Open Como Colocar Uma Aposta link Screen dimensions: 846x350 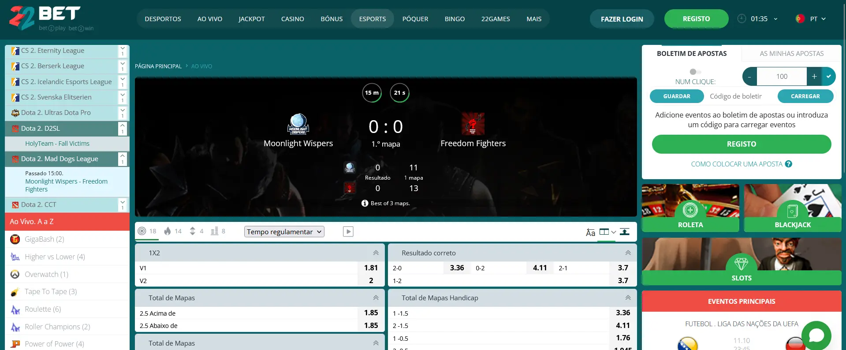(737, 164)
